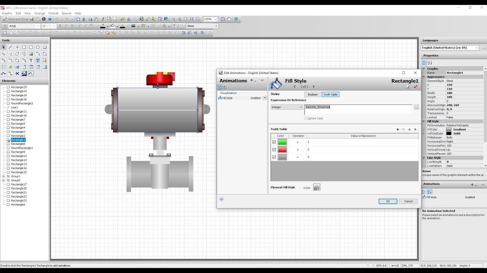Image resolution: width=487 pixels, height=273 pixels.
Task: Click the blue Help question-mark icon
Action: pyautogui.click(x=50, y=19)
